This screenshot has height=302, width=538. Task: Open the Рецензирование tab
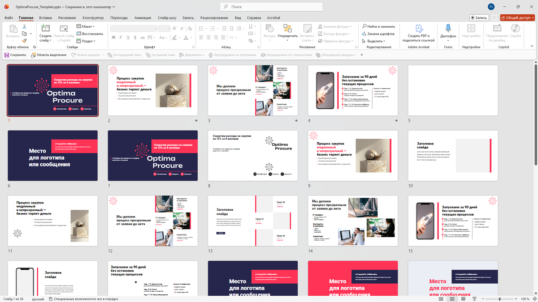coord(214,18)
